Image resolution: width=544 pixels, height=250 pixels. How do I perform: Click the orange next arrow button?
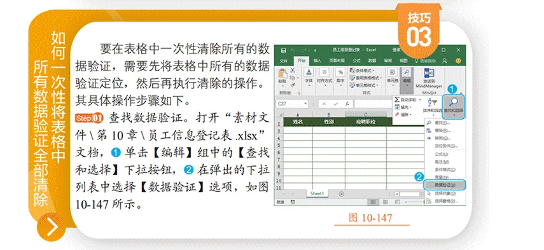pyautogui.click(x=52, y=228)
